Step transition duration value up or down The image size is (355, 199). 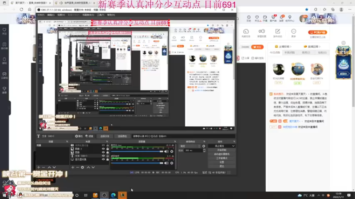click(204, 150)
